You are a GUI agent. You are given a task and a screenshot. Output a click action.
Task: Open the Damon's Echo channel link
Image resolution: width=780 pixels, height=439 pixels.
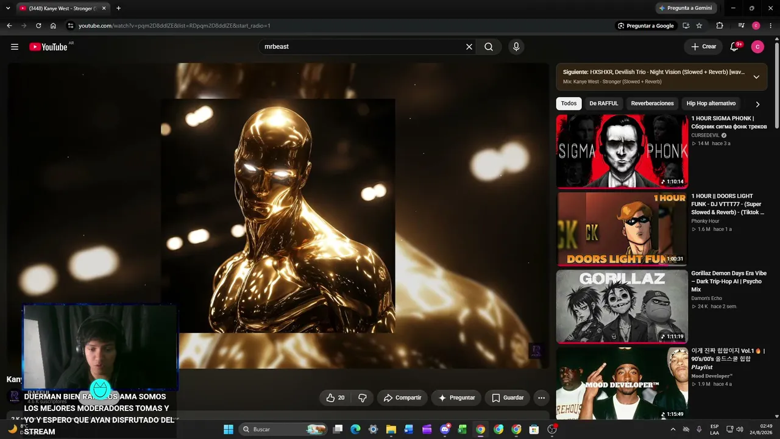706,299
